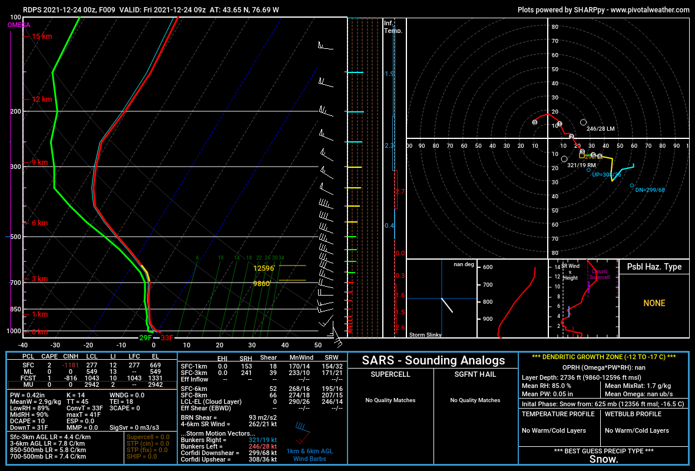
Task: Click the 9860' dendritic layer base label
Action: pyautogui.click(x=262, y=284)
